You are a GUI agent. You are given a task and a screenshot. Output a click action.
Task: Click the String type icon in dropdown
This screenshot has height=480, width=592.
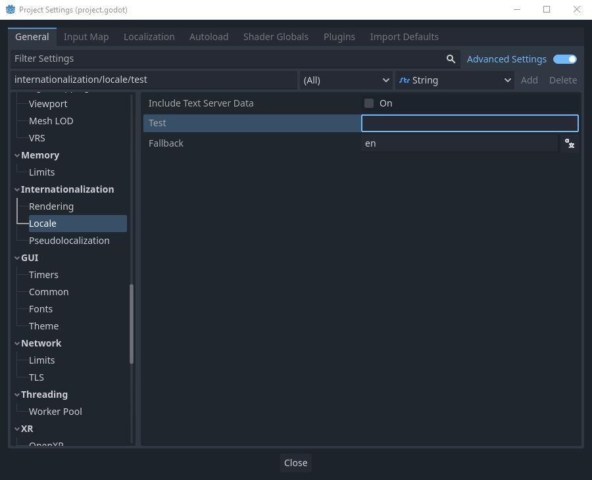click(x=404, y=80)
